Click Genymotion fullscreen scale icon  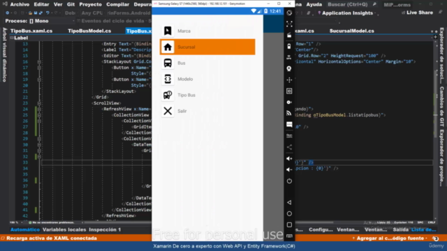pyautogui.click(x=289, y=24)
